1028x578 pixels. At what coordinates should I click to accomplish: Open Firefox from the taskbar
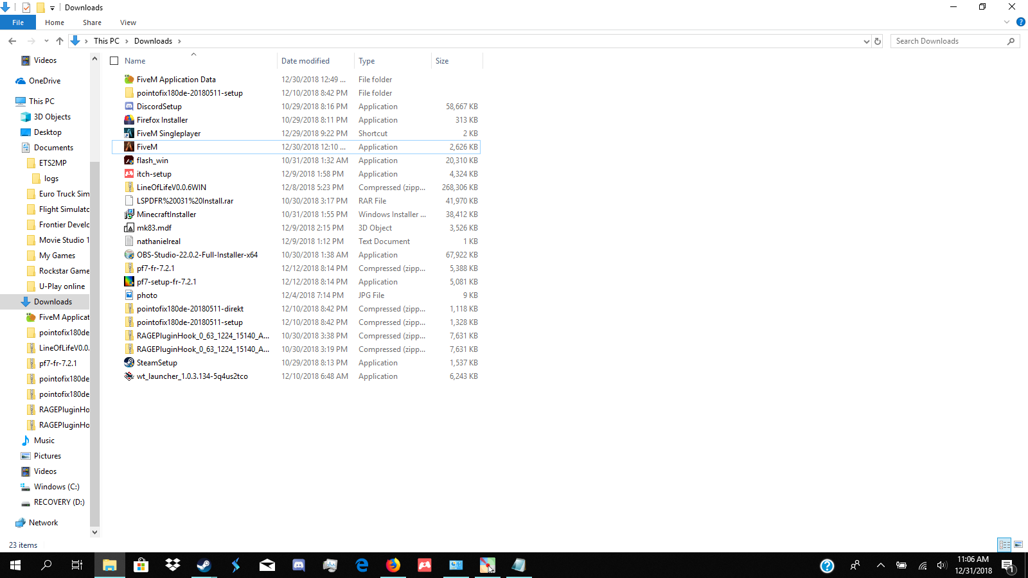[x=393, y=565]
